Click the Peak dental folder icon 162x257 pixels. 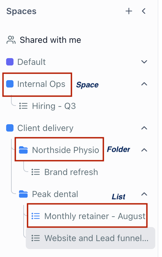[x=23, y=194]
